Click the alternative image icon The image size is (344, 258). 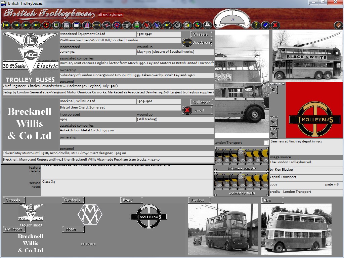coord(274,90)
